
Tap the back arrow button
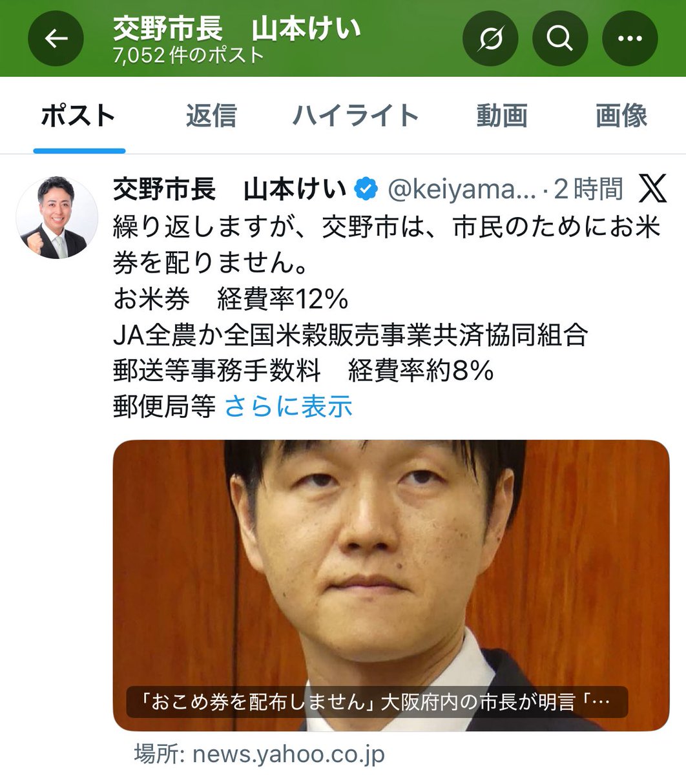tap(56, 39)
